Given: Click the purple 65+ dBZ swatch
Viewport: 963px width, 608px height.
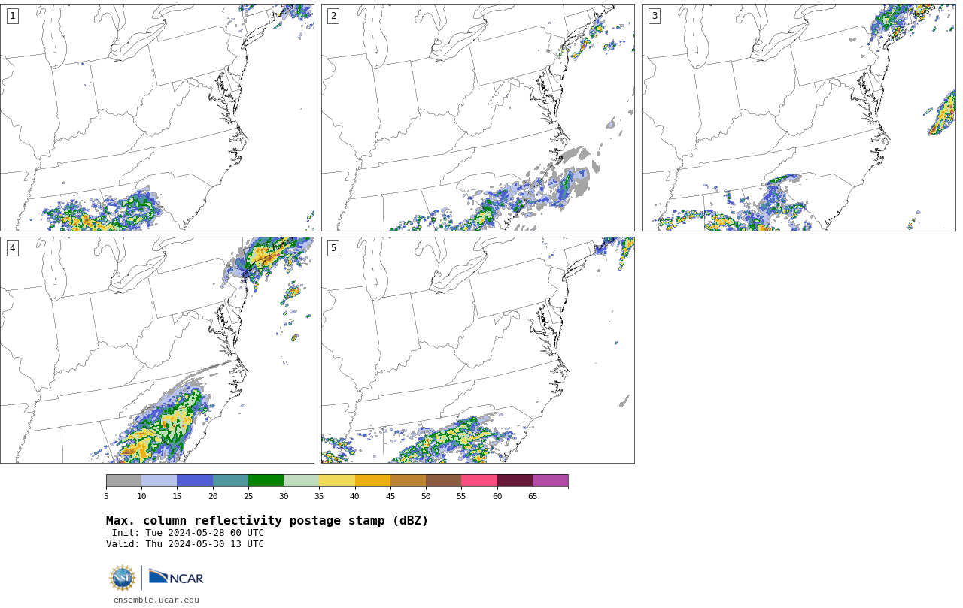Looking at the screenshot, I should [x=550, y=481].
